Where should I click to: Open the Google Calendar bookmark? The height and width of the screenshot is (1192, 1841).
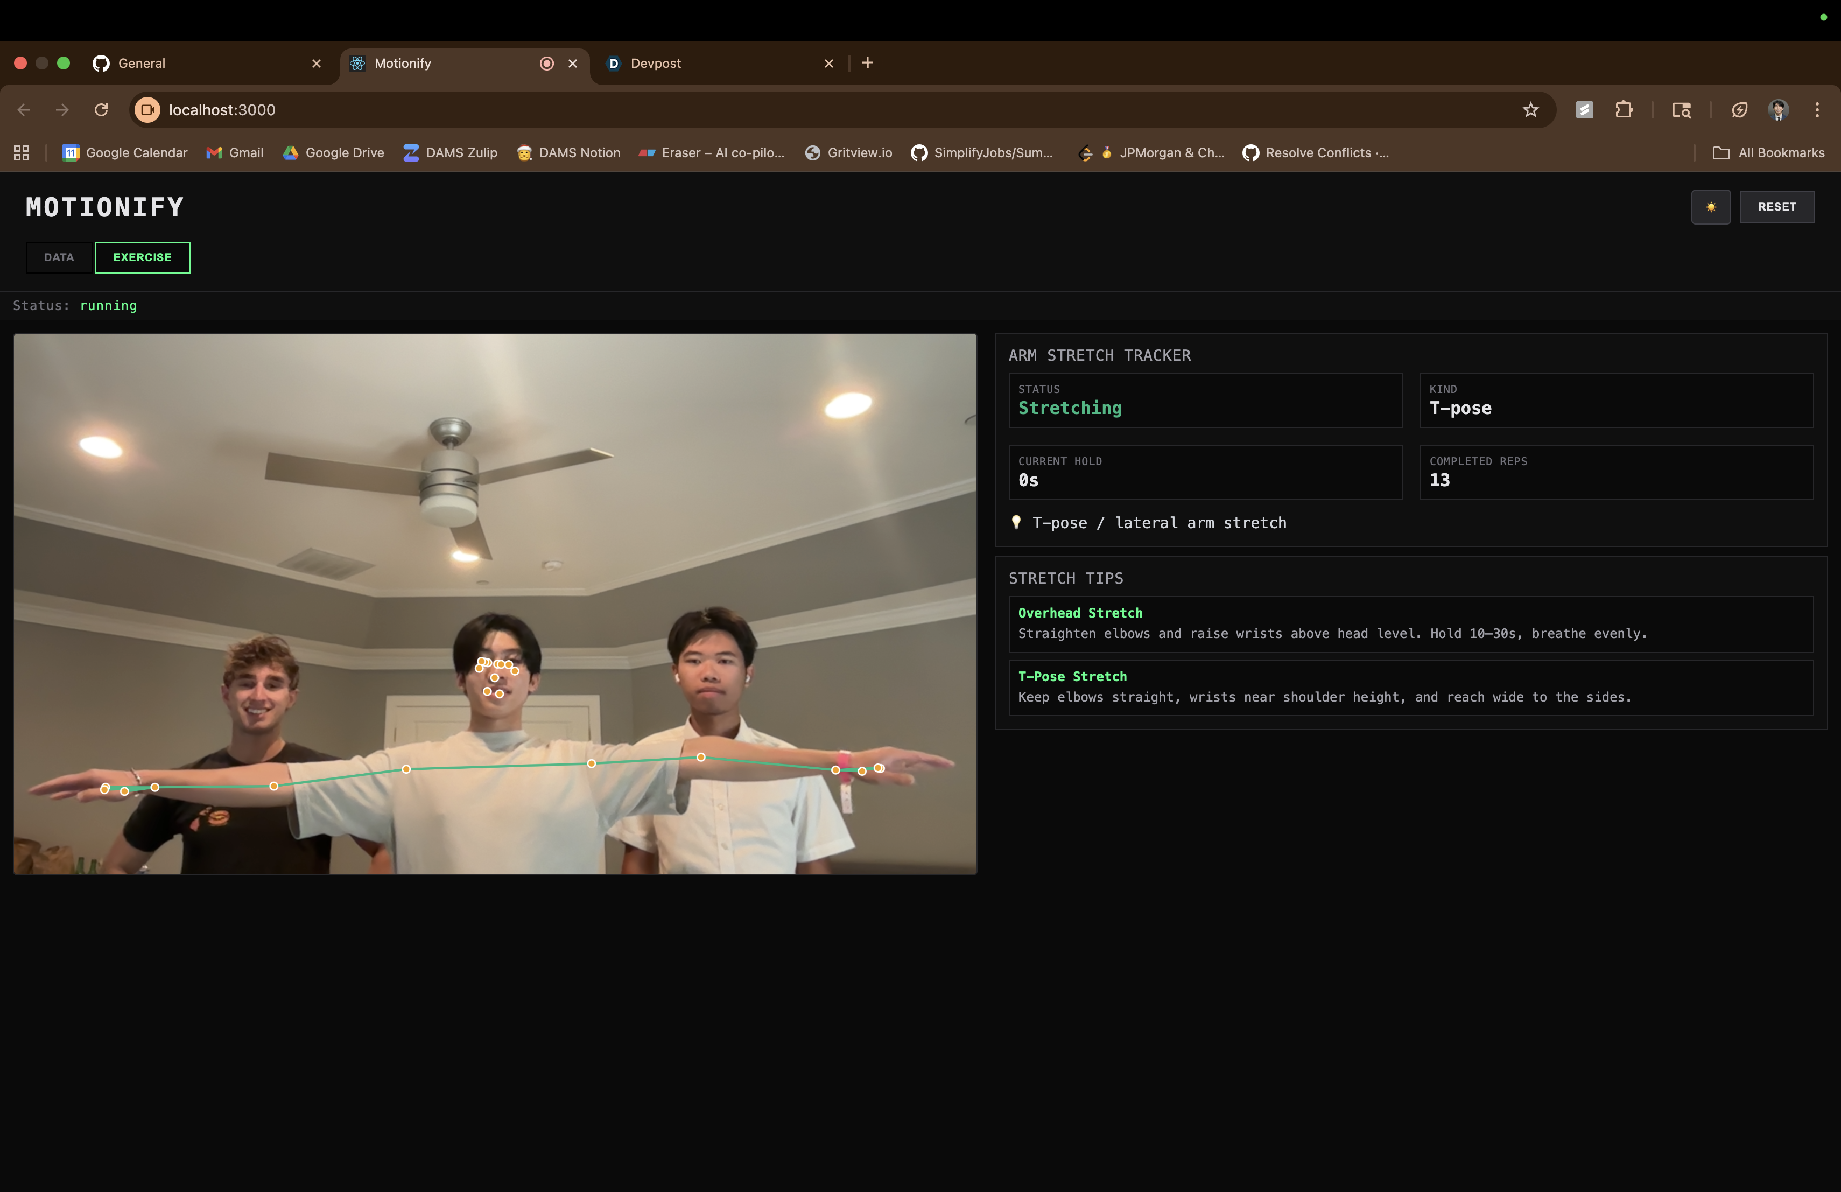125,153
